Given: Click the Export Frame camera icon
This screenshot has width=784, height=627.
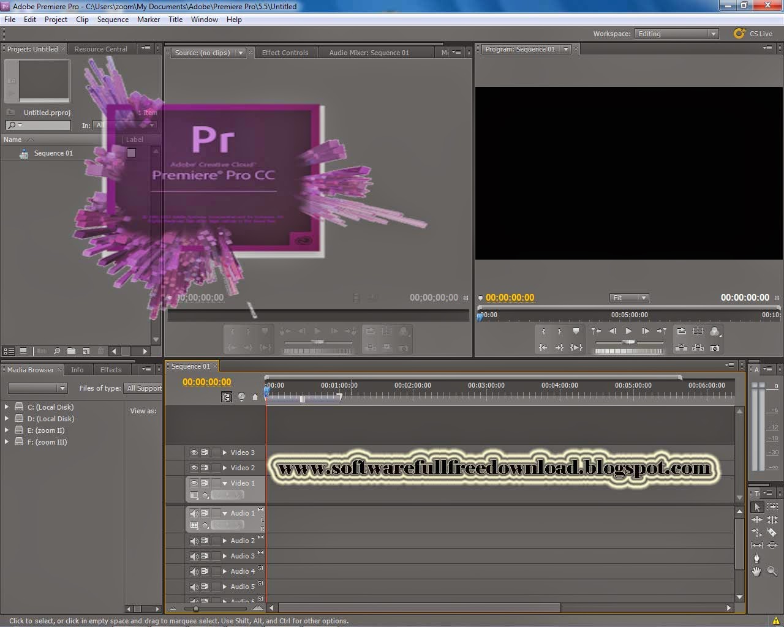Looking at the screenshot, I should (715, 348).
